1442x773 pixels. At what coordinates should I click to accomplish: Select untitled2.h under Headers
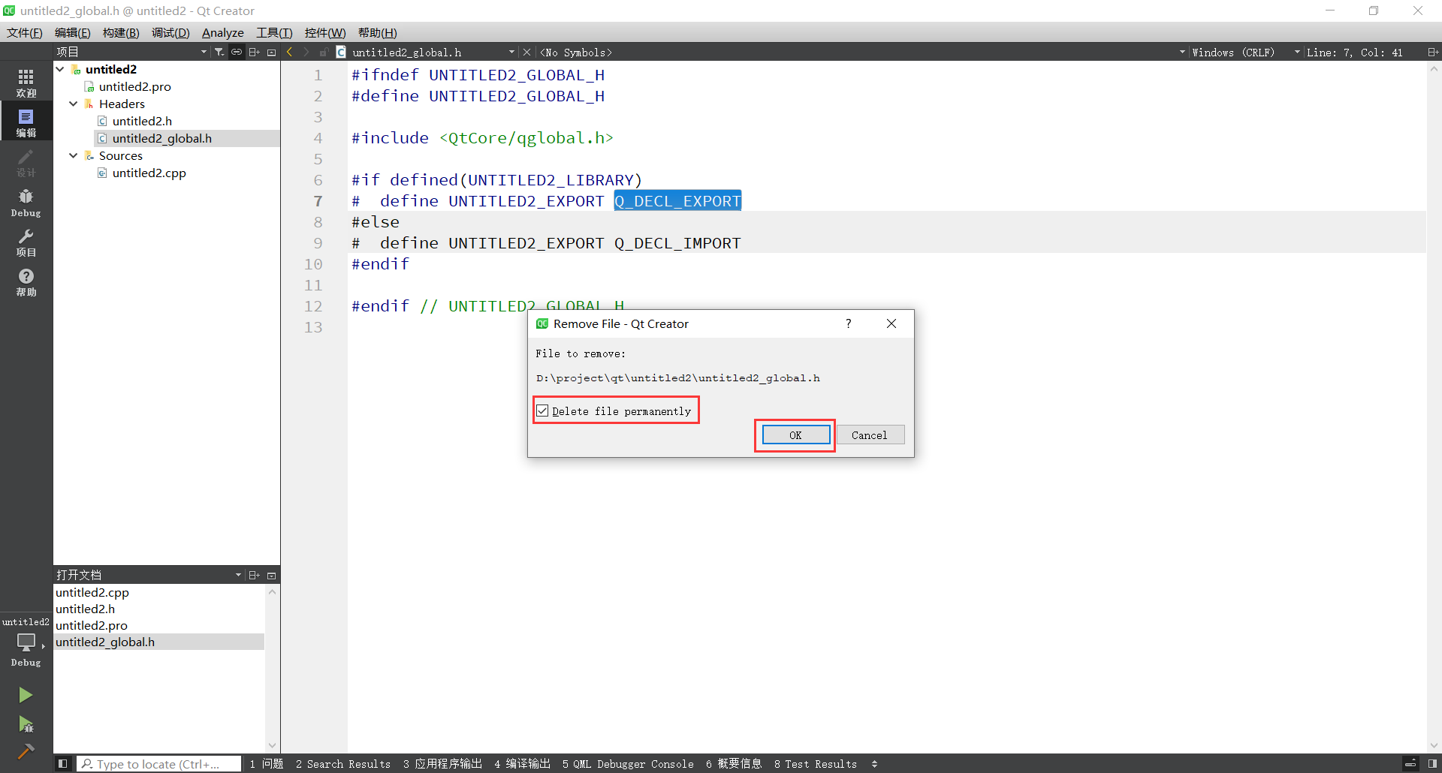tap(142, 121)
